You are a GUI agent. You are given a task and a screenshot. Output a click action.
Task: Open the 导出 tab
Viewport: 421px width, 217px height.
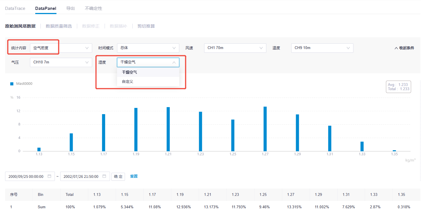[70, 8]
